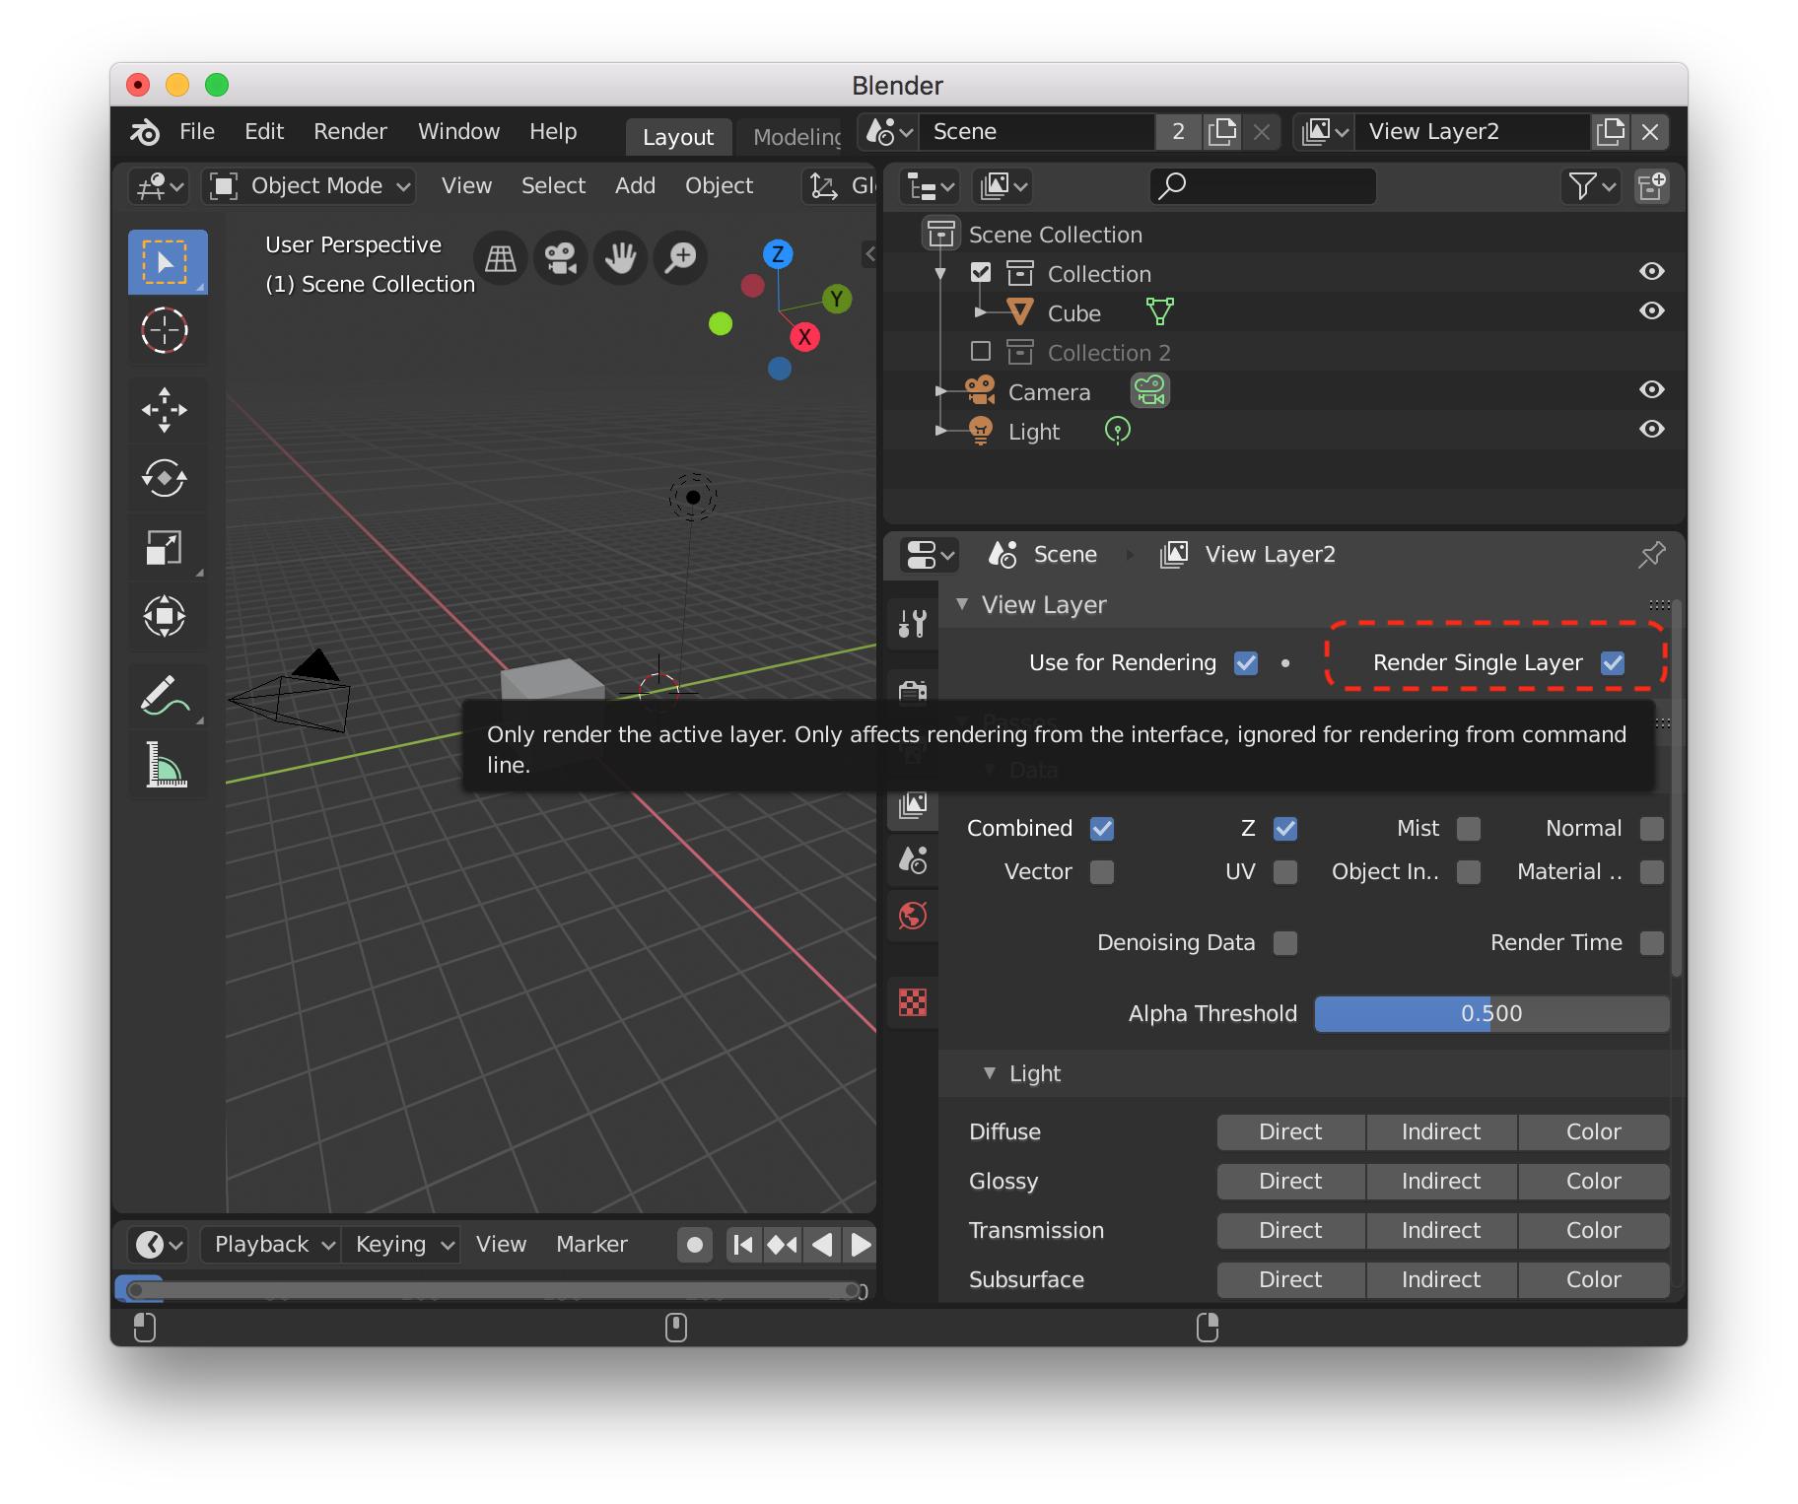
Task: Pick the Rotate tool
Action: (165, 478)
